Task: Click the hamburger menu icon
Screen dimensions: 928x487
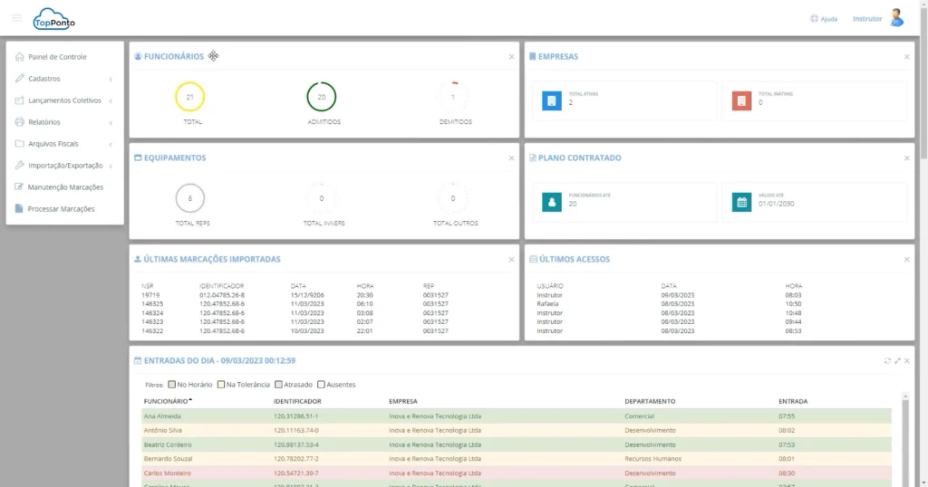Action: click(16, 18)
